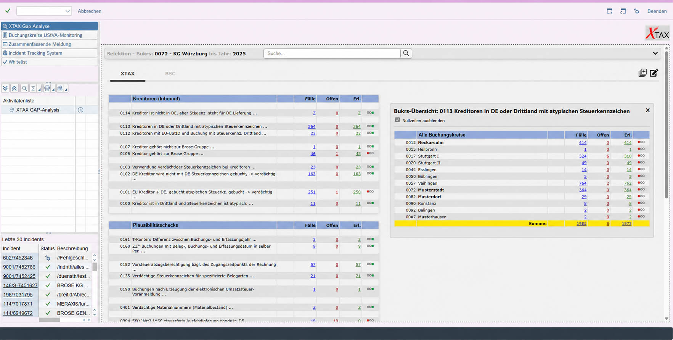
Task: Open total cases sum 1983
Action: click(581, 224)
